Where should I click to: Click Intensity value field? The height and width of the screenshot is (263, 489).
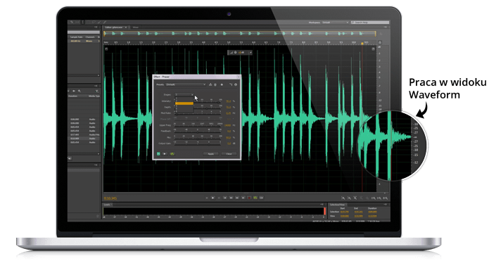[228, 101]
